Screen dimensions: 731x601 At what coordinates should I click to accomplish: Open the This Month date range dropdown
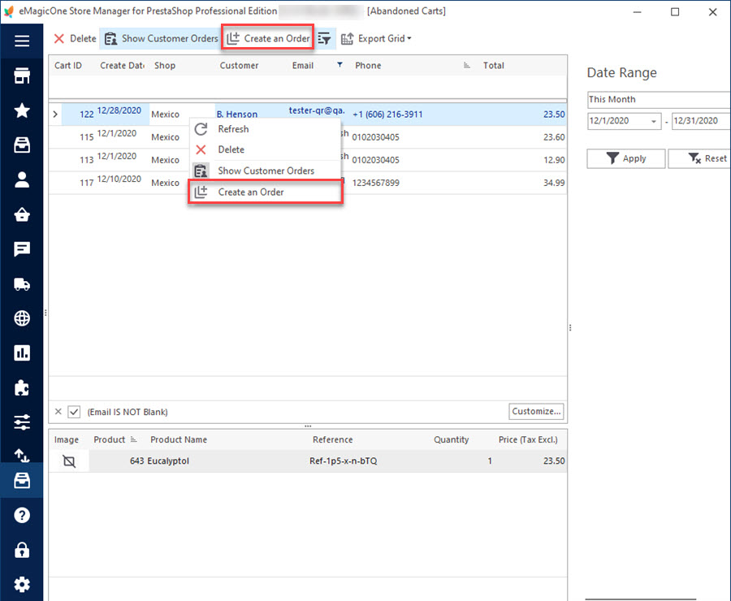coord(658,99)
